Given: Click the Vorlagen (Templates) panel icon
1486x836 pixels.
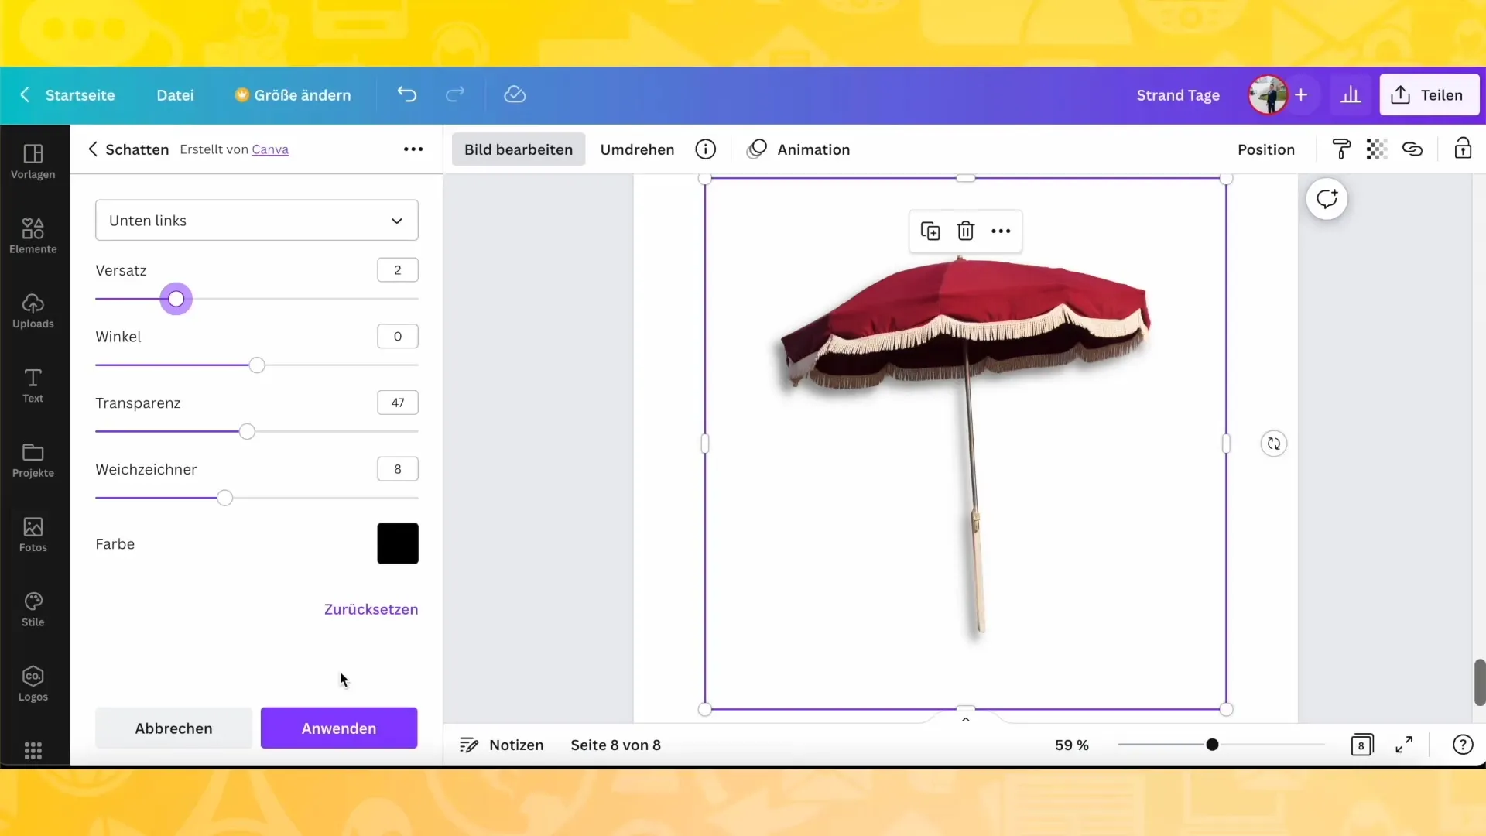Looking at the screenshot, I should 33,160.
